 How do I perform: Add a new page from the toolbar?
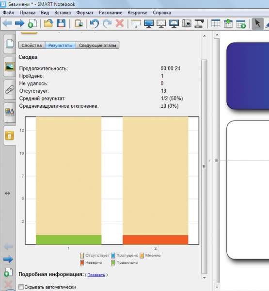[32, 24]
